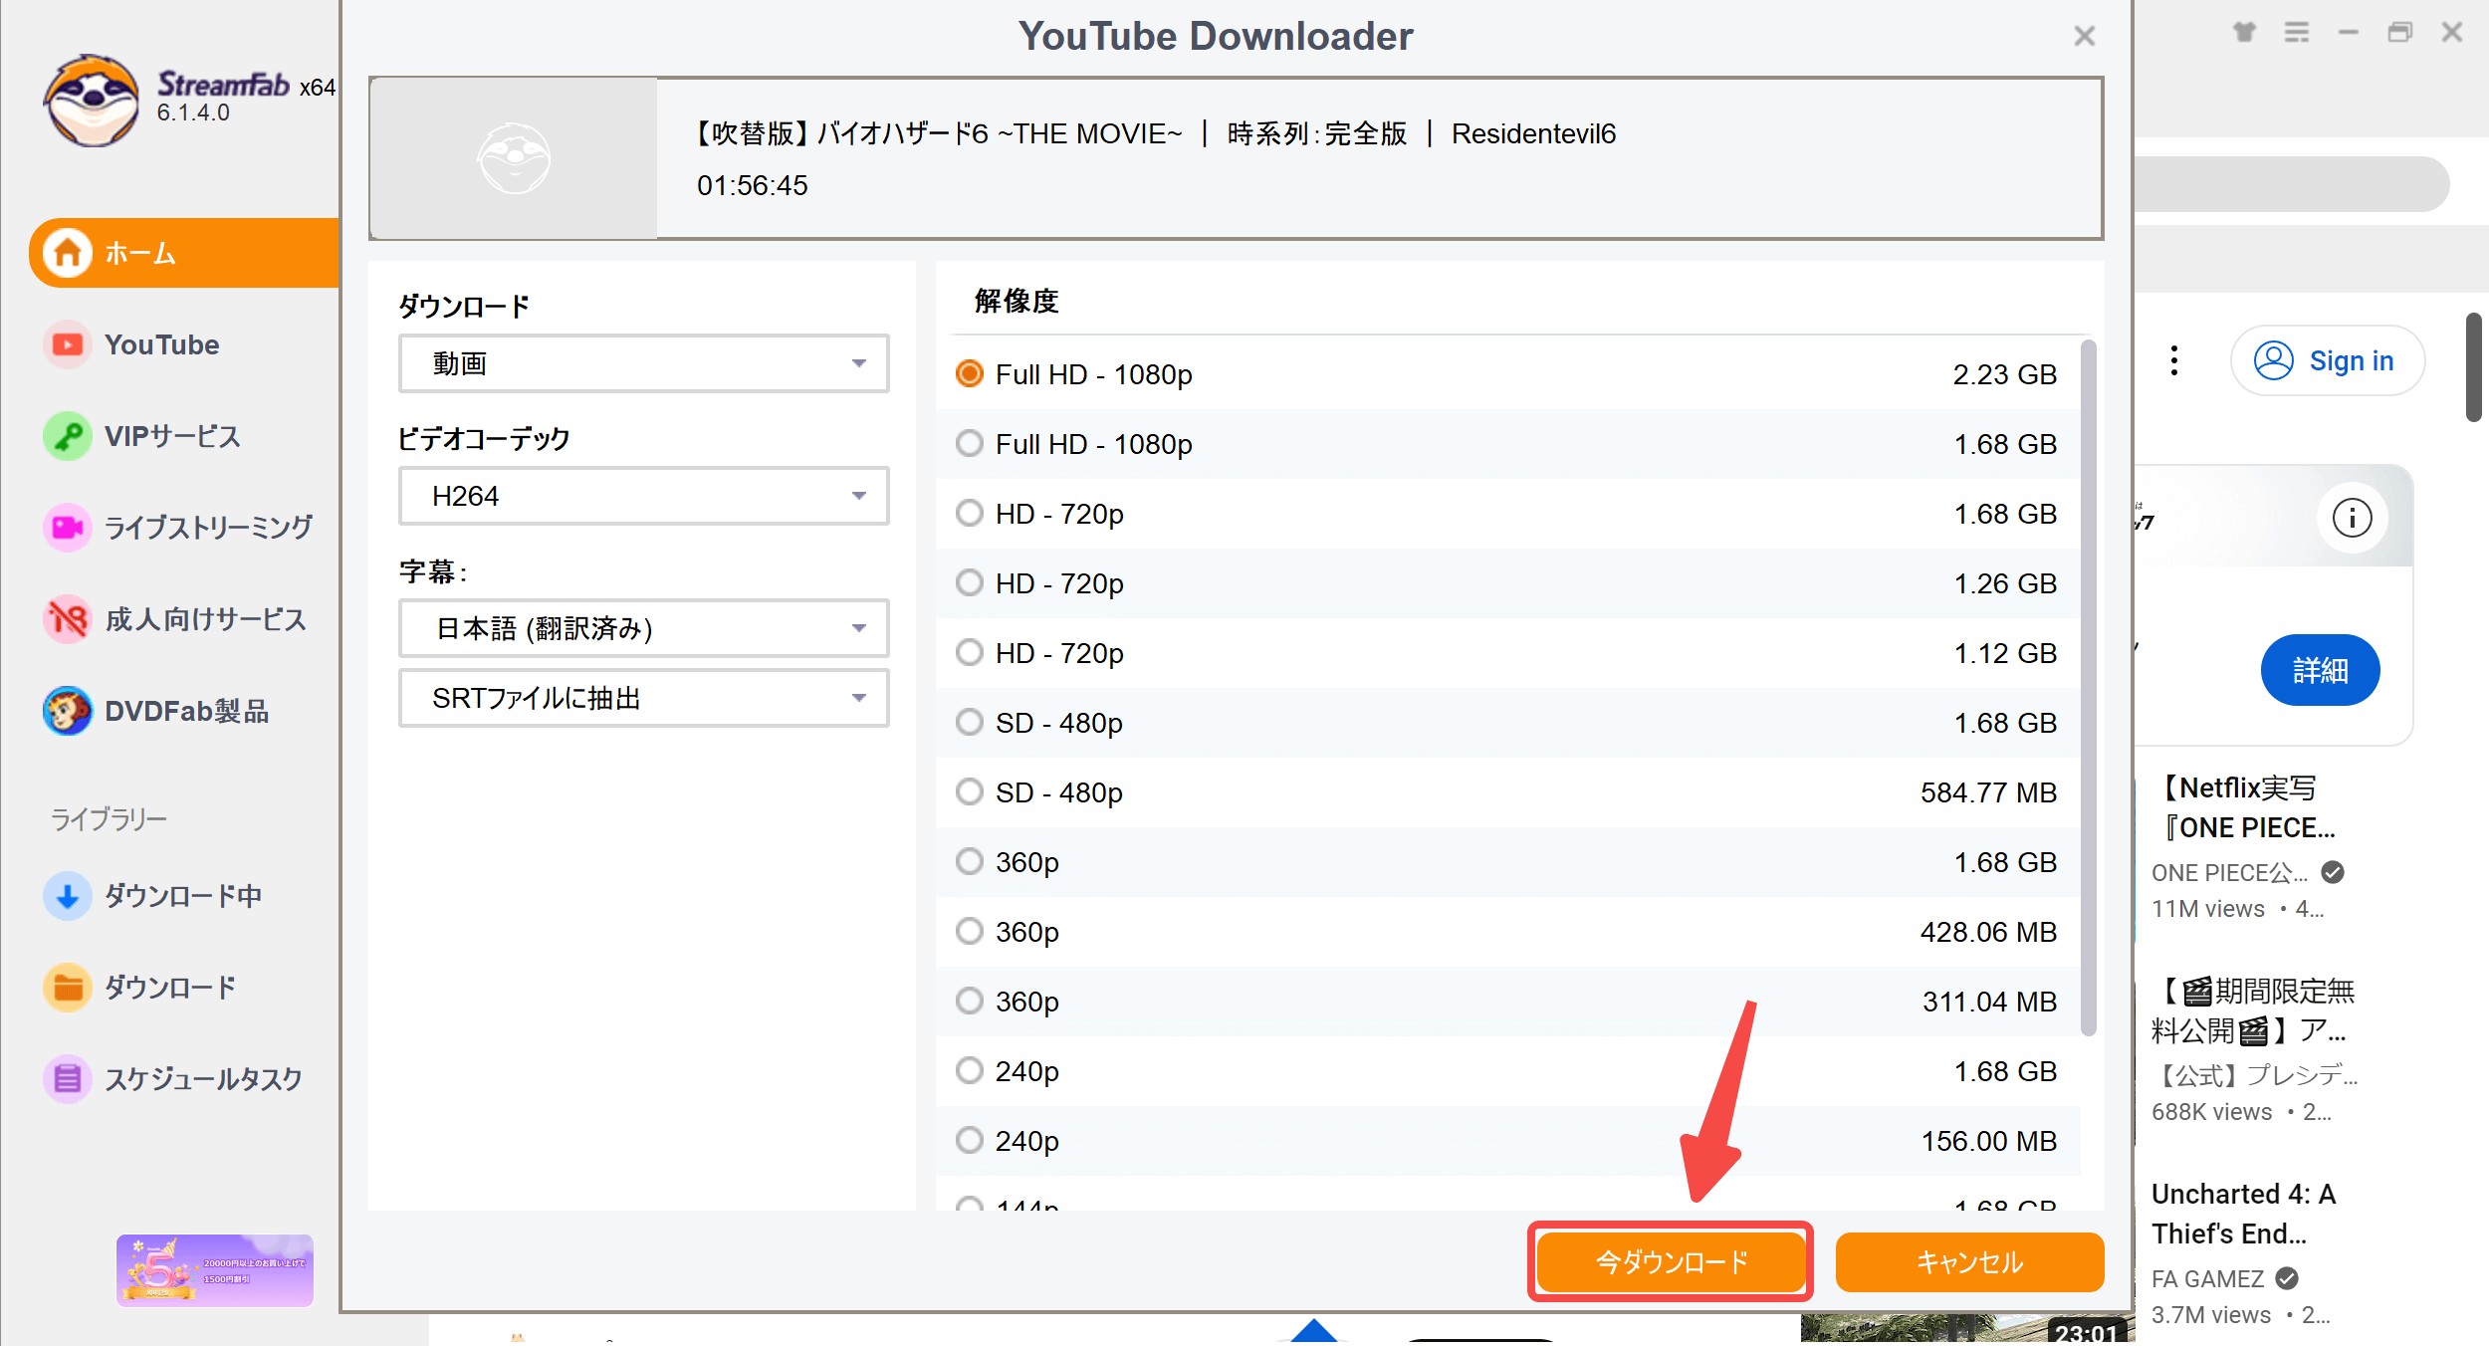Click the info icon on the ad card

point(2352,518)
